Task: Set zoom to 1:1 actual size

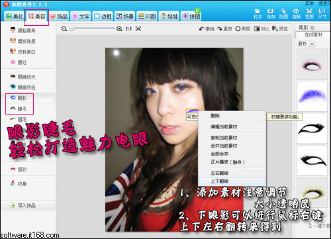Action: point(128,29)
